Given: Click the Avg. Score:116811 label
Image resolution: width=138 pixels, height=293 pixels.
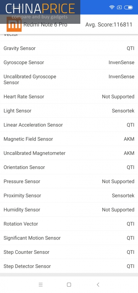Looking at the screenshot, I should [109, 25].
